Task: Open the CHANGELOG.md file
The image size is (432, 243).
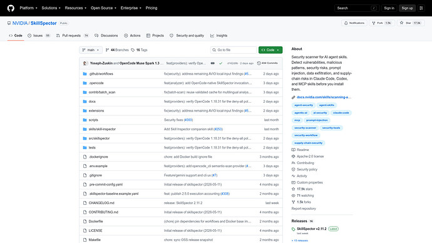Action: tap(101, 203)
